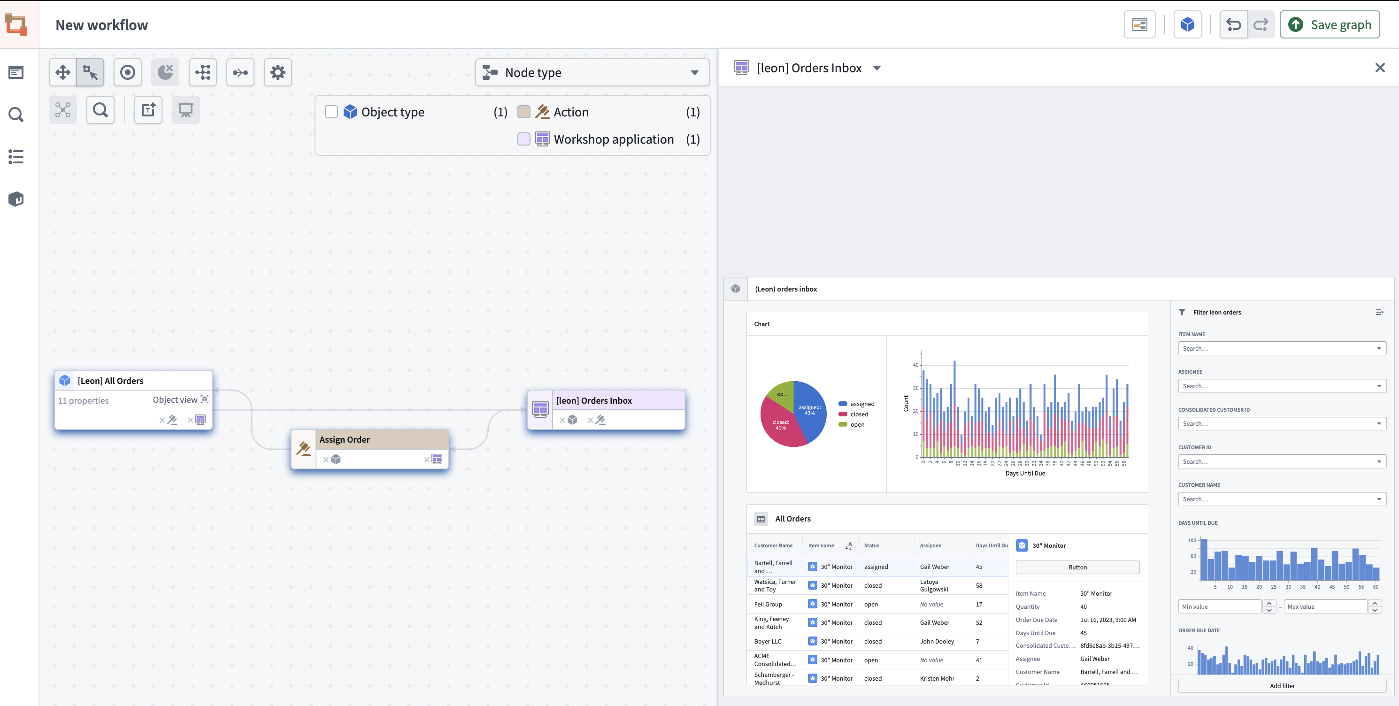Open the auto-layout hierarchy tool
The image size is (1399, 706).
pos(202,72)
